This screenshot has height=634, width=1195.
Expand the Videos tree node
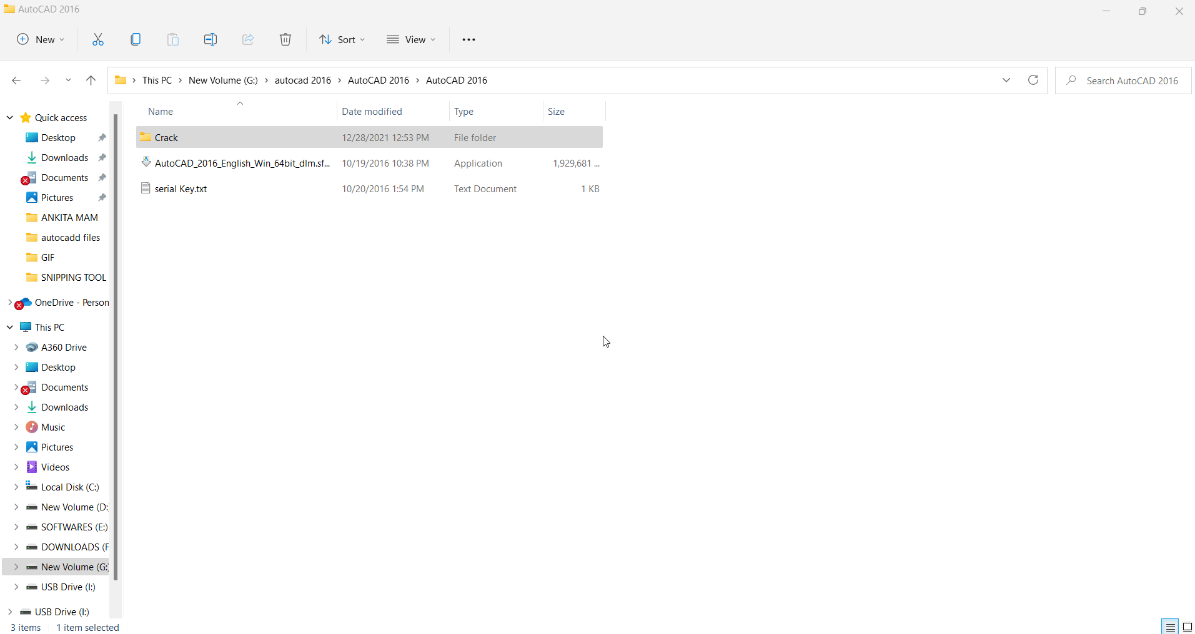16,467
